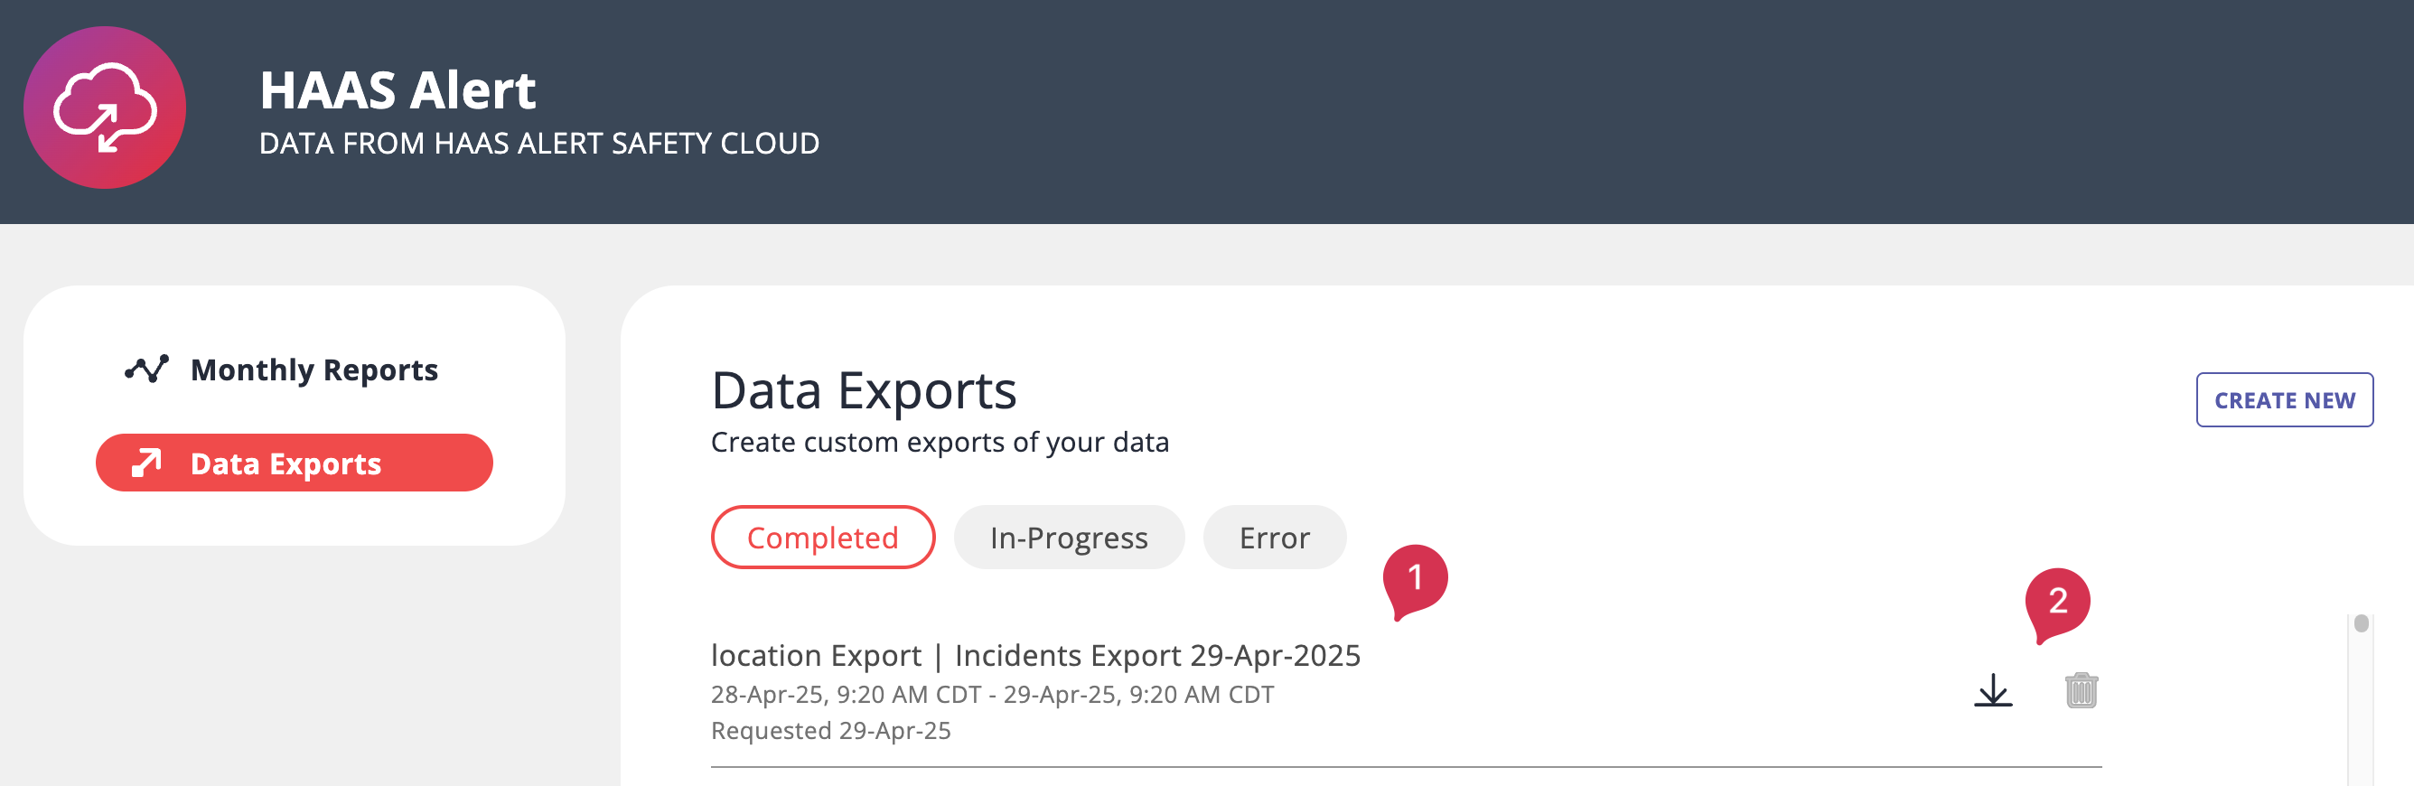Click the Requested 29-Apr-25 text

pyautogui.click(x=830, y=731)
